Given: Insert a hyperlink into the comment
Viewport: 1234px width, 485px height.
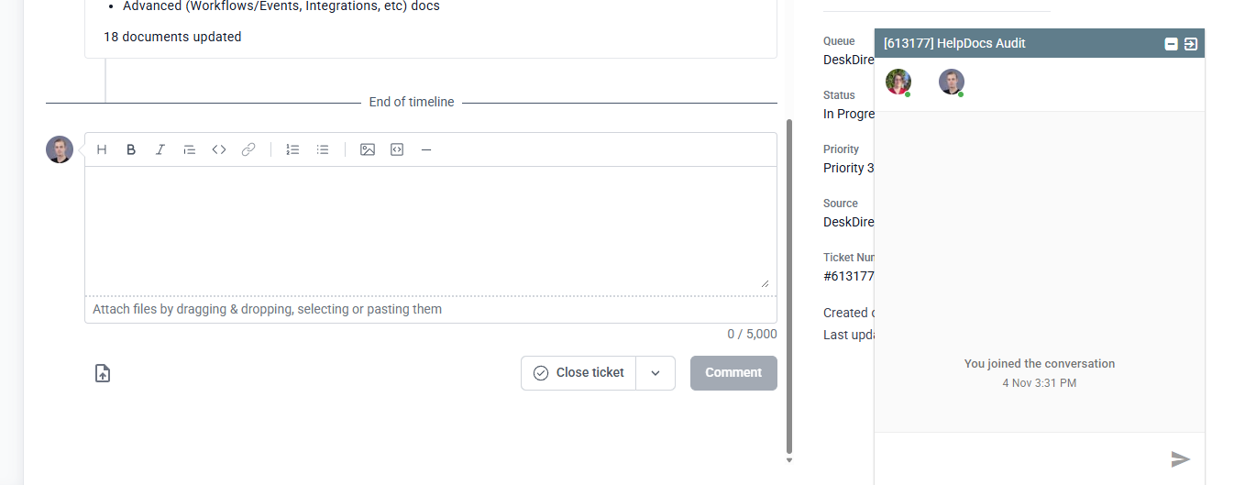Looking at the screenshot, I should coord(248,149).
